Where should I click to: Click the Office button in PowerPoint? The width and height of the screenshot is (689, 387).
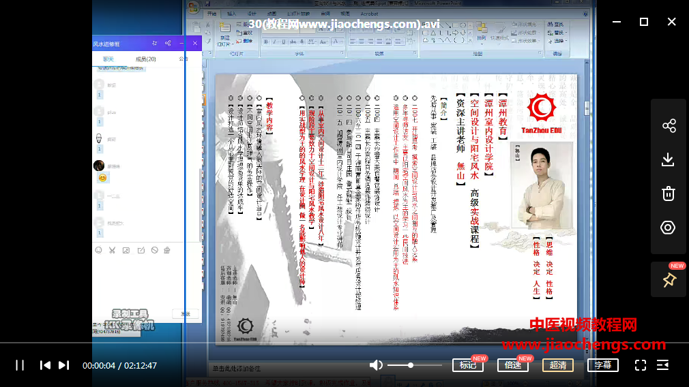[x=193, y=7]
